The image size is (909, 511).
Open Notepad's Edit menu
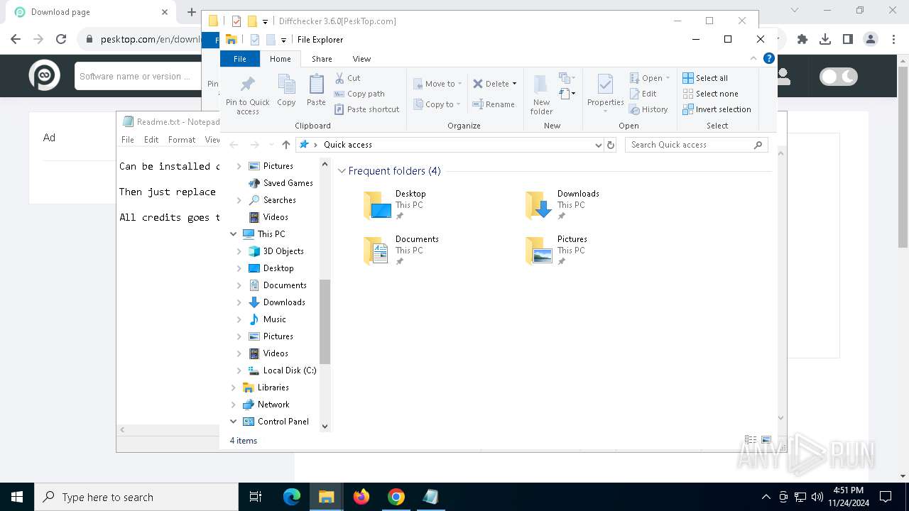[x=151, y=140]
